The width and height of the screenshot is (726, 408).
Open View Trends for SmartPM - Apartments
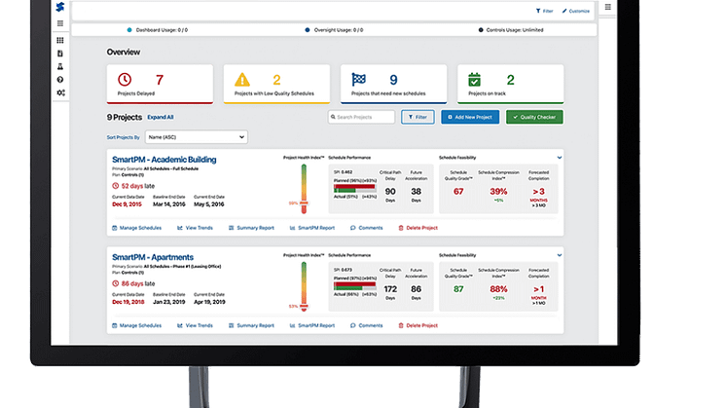point(193,325)
